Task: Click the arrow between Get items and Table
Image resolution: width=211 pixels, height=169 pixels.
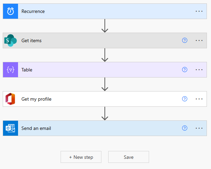Action: pyautogui.click(x=105, y=55)
